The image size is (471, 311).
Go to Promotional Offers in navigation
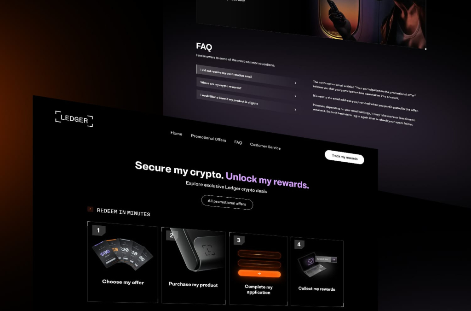[208, 138]
